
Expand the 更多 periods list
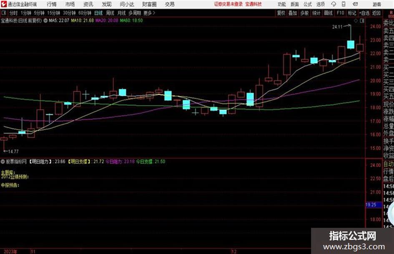point(149,13)
